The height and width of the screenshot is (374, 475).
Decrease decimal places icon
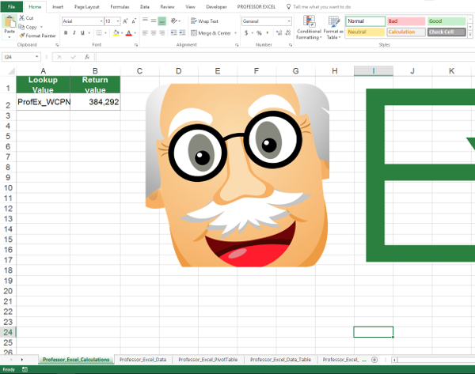pyautogui.click(x=288, y=32)
